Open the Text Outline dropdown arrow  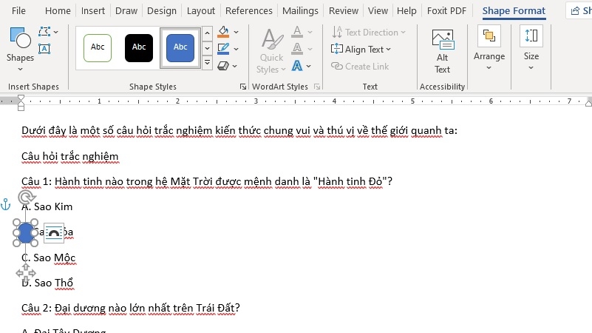[x=310, y=49]
